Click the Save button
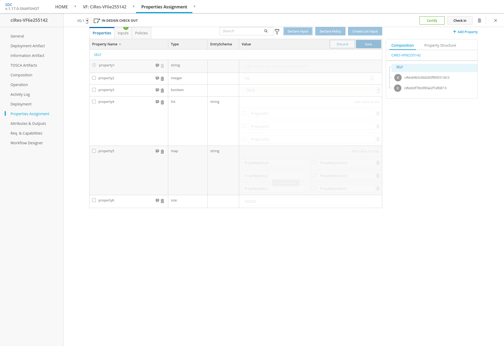 369,44
